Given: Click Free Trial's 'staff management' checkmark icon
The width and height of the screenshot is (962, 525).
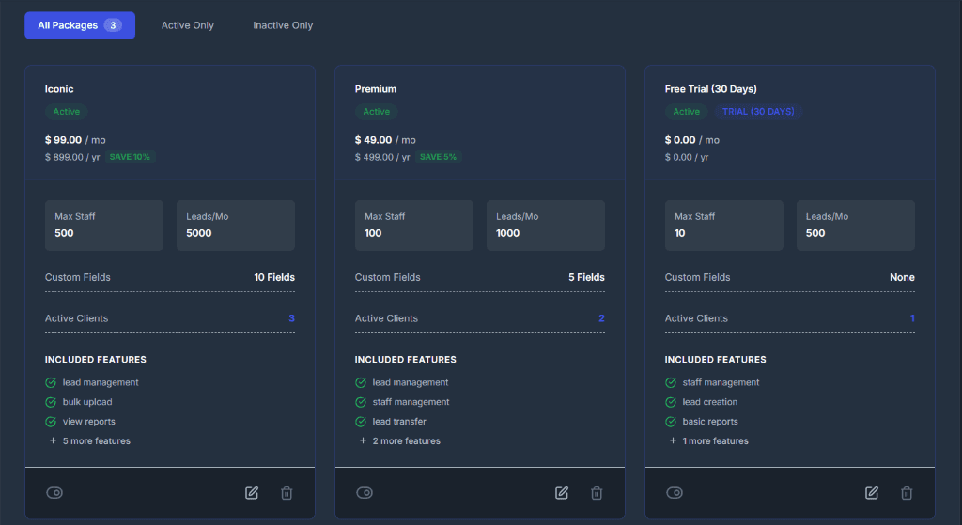Looking at the screenshot, I should pyautogui.click(x=671, y=382).
